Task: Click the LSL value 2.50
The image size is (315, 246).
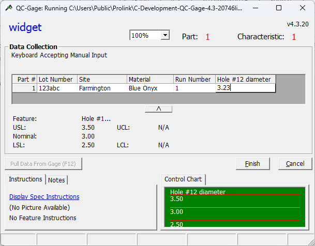Action: (x=88, y=145)
